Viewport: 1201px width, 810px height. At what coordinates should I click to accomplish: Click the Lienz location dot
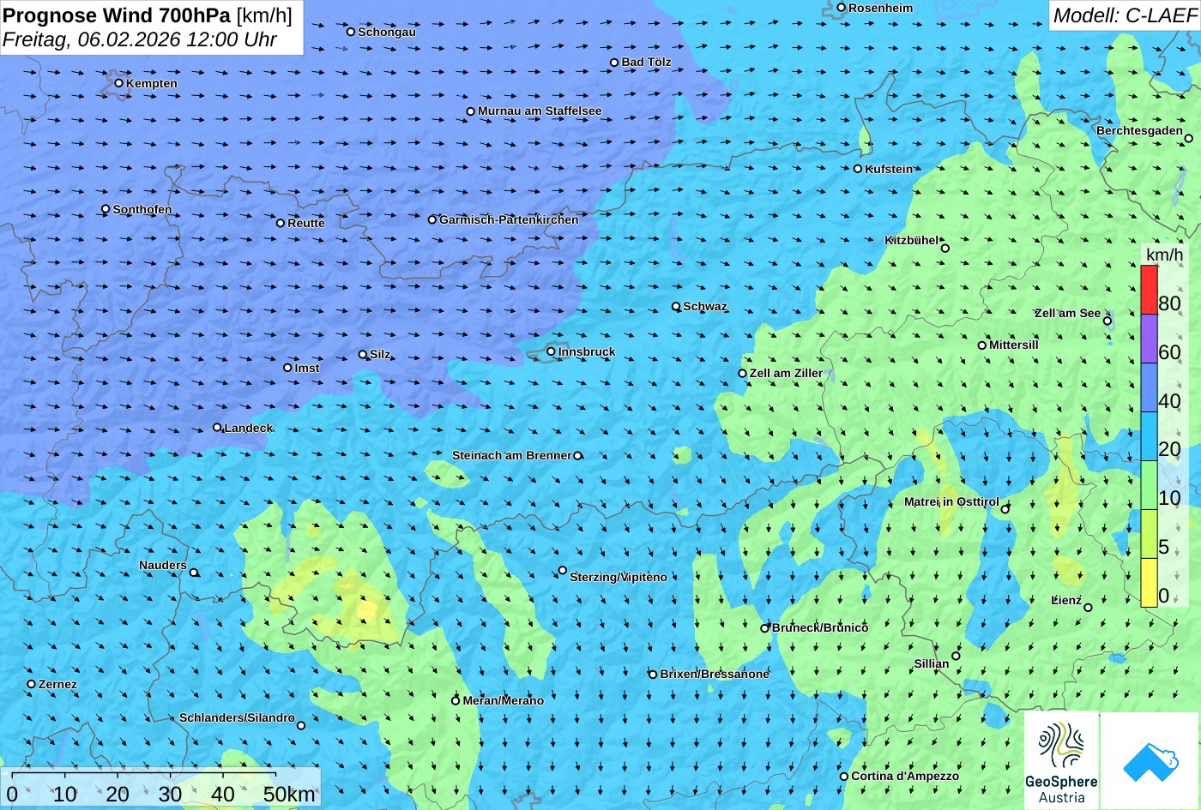point(1088,608)
